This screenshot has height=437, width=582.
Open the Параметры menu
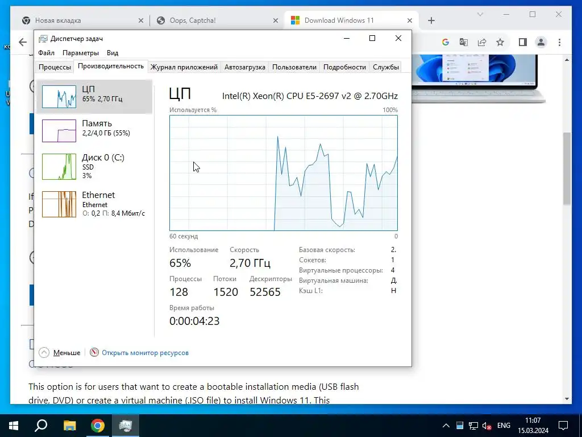81,53
